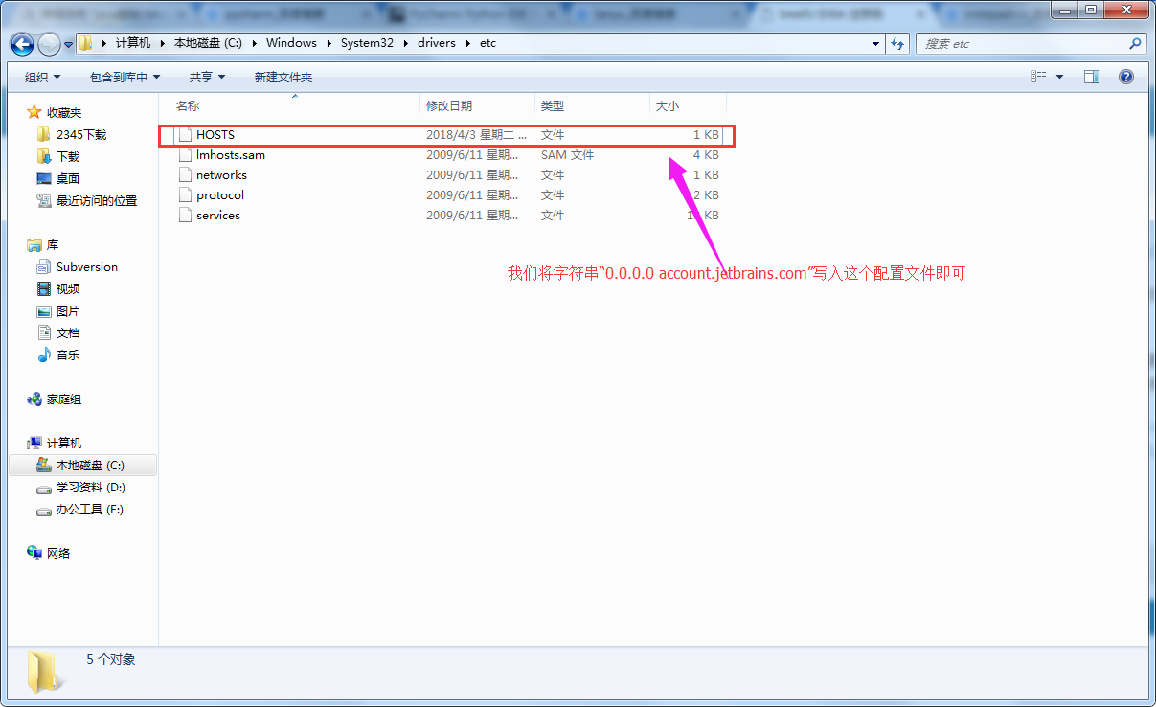The height and width of the screenshot is (707, 1156).
Task: Click the SAM 文件 type cell
Action: (567, 155)
